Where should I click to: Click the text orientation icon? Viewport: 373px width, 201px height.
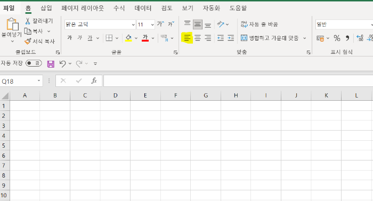221,24
